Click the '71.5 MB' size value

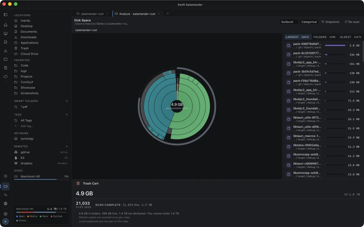(354, 101)
